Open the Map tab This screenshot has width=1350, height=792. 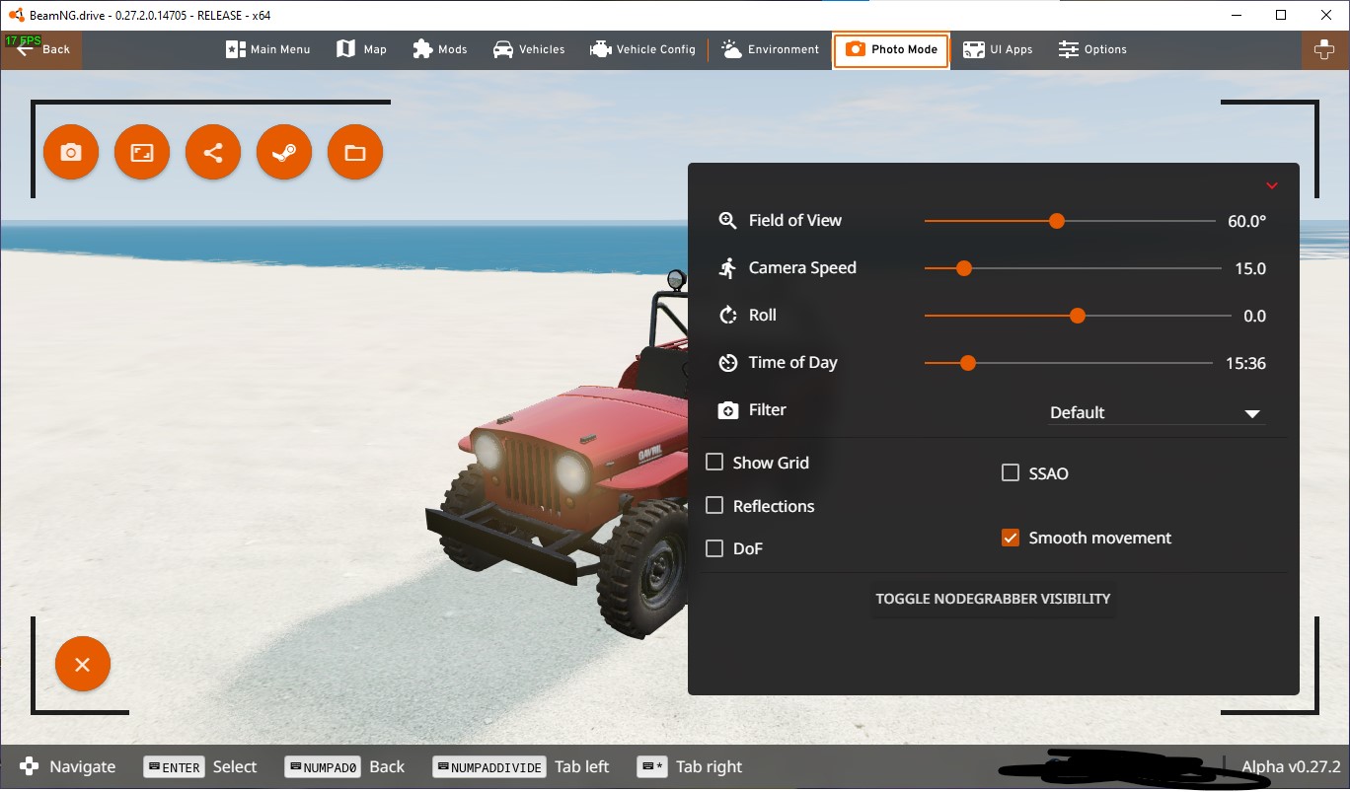point(361,49)
